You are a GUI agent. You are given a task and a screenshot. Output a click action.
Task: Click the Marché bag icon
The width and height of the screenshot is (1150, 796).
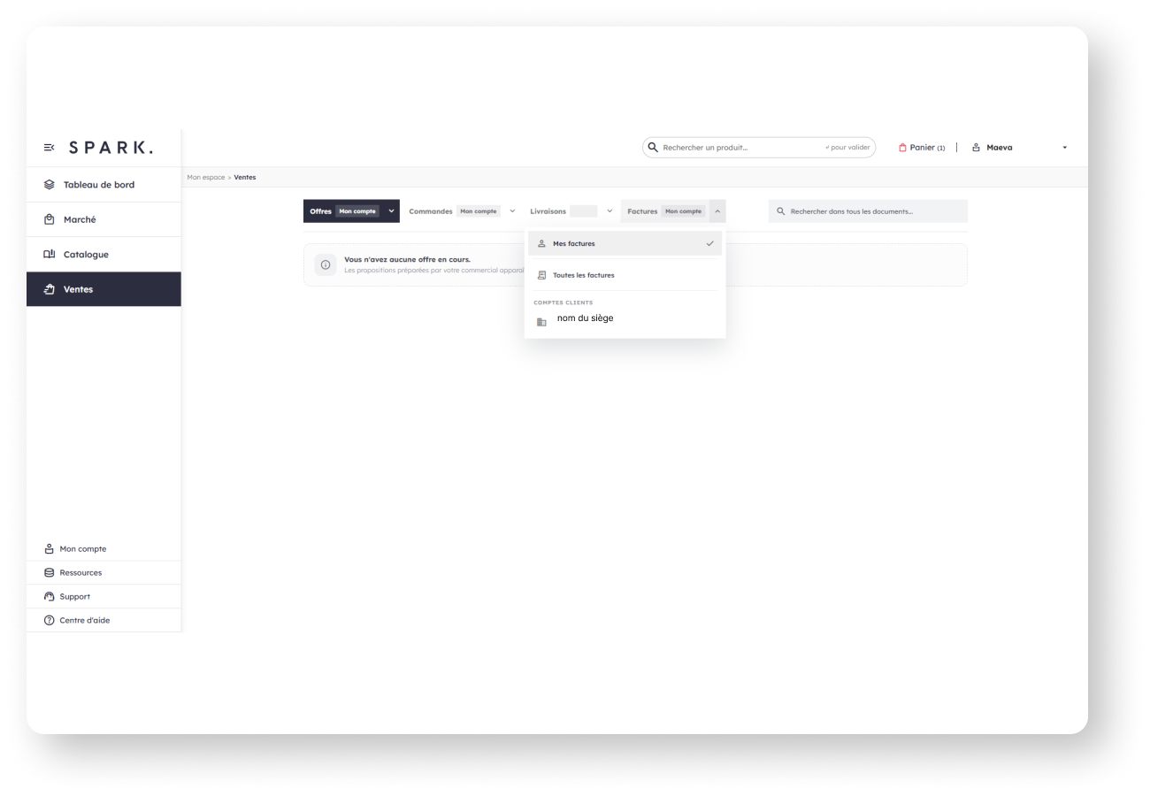pyautogui.click(x=49, y=219)
